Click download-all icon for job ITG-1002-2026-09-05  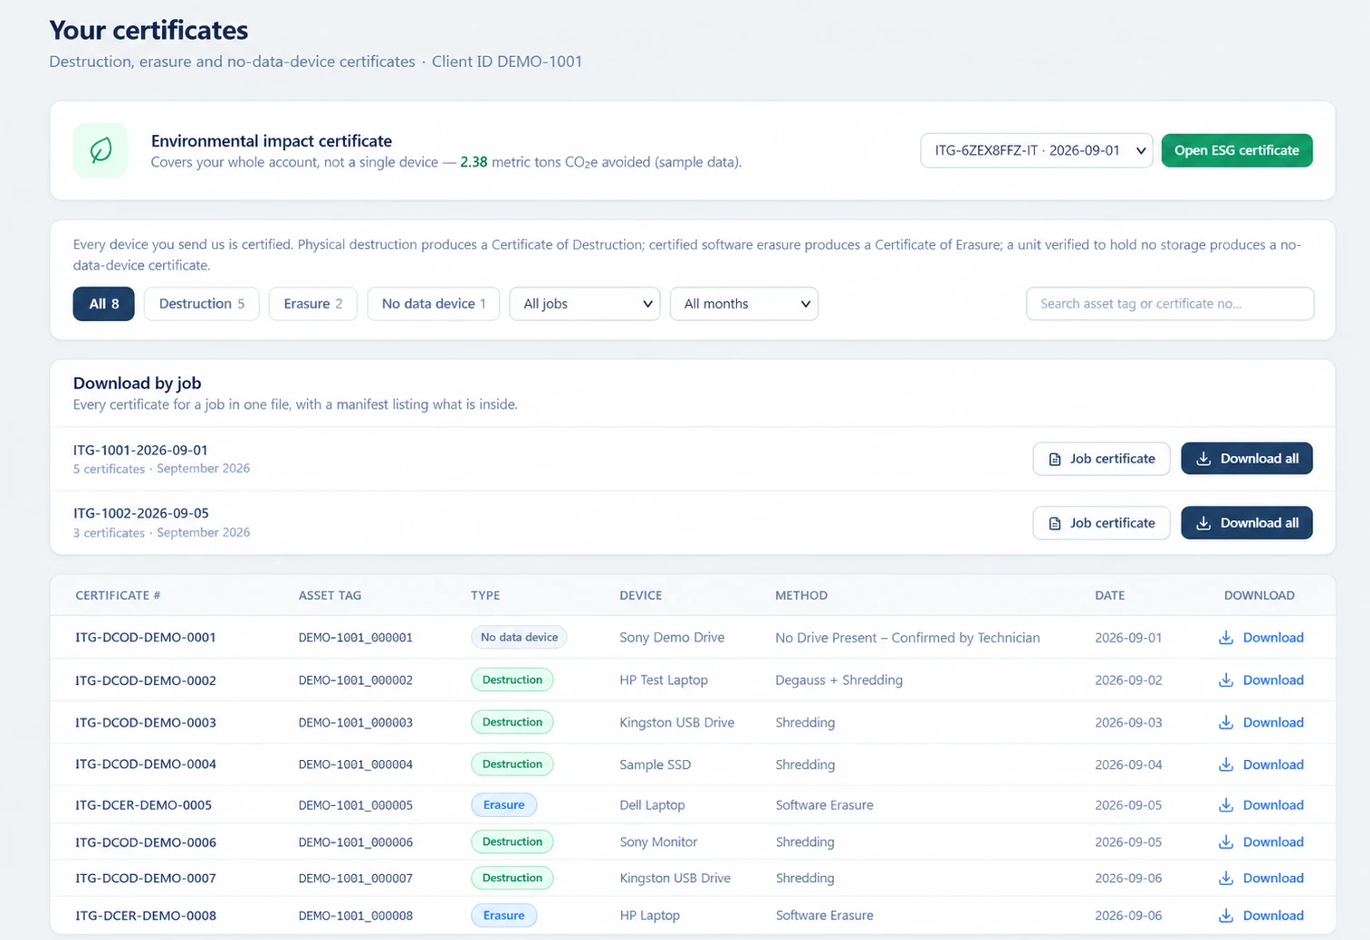pos(1203,523)
